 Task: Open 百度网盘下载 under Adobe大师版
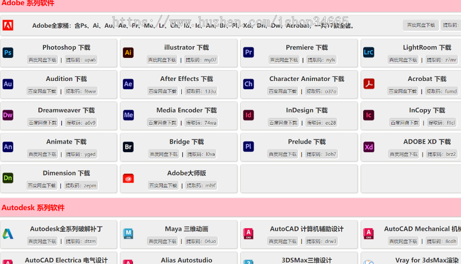click(x=163, y=186)
